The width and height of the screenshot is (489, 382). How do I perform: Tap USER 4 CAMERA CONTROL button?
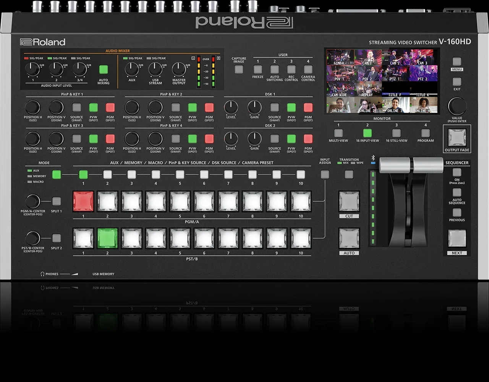pos(308,70)
